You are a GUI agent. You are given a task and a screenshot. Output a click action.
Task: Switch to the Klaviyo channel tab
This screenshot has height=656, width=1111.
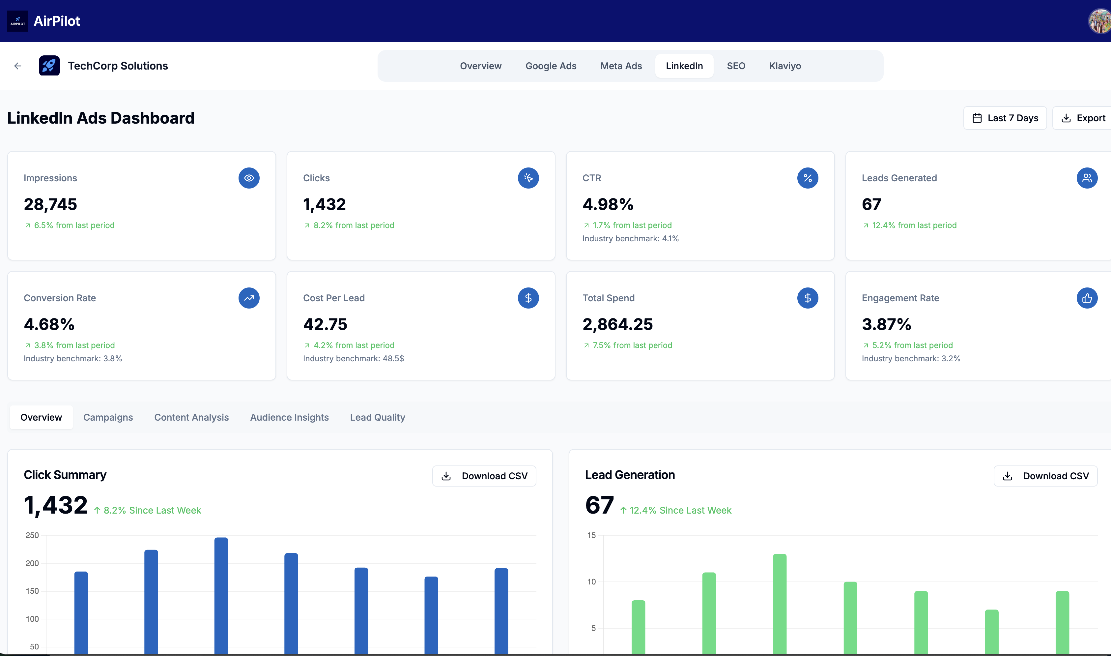click(785, 65)
